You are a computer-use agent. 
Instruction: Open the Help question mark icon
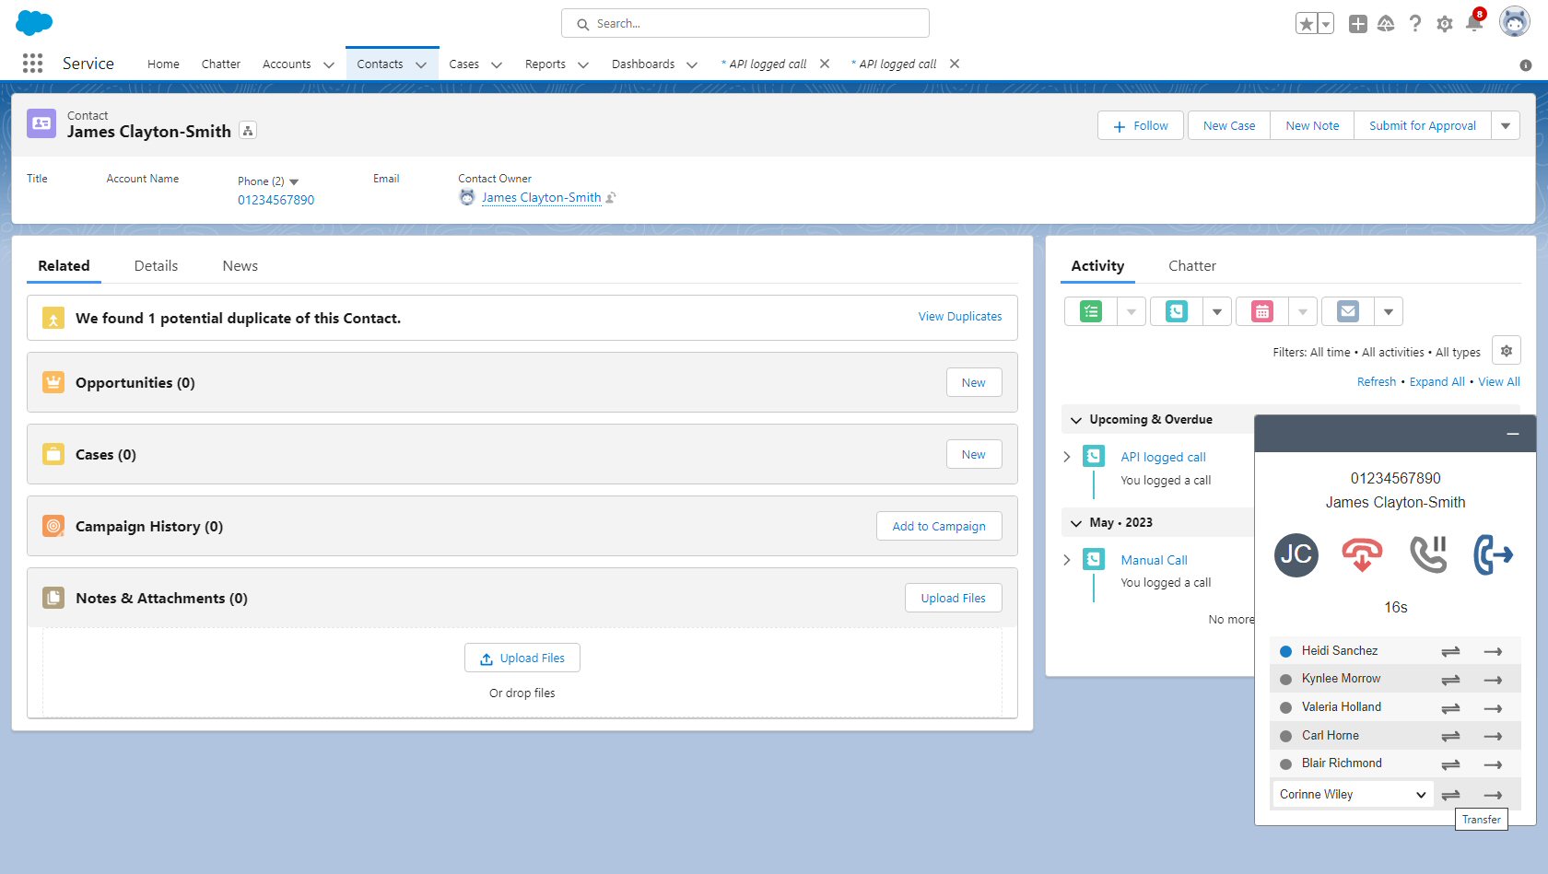click(1415, 24)
